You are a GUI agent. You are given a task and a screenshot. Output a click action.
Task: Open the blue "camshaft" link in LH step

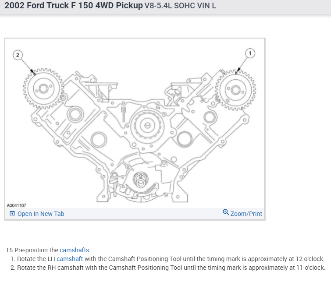tap(70, 259)
